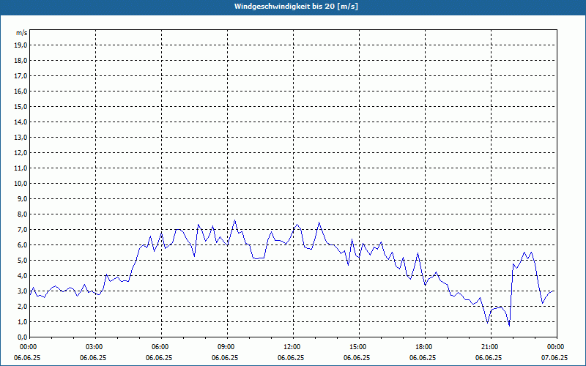This screenshot has height=366, width=586.
Task: Click the '15,0' y-axis label
Action: (x=21, y=106)
